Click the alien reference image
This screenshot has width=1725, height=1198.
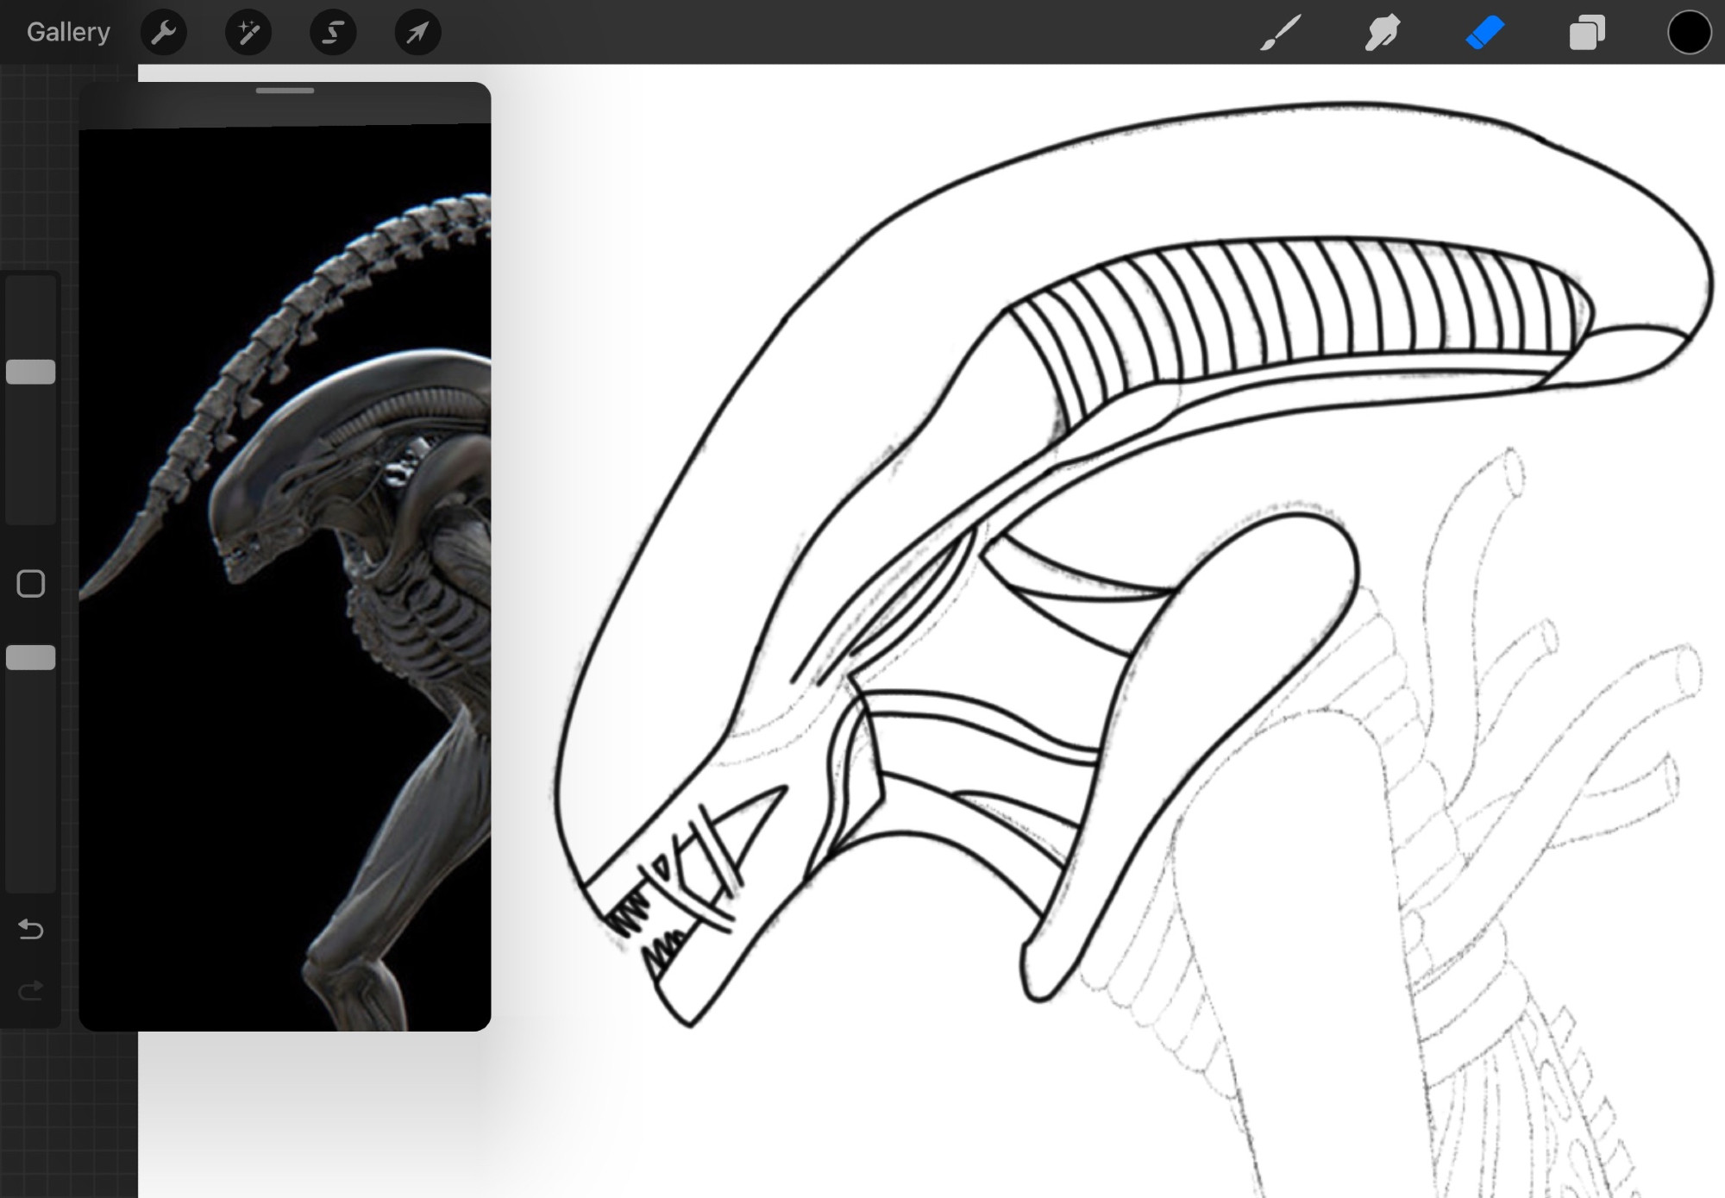(285, 577)
